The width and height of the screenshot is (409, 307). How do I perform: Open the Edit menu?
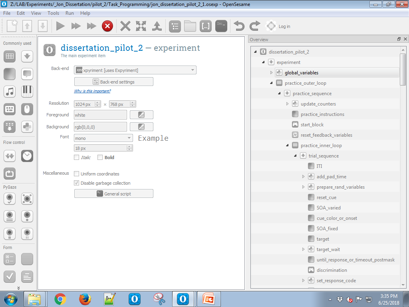pos(21,13)
